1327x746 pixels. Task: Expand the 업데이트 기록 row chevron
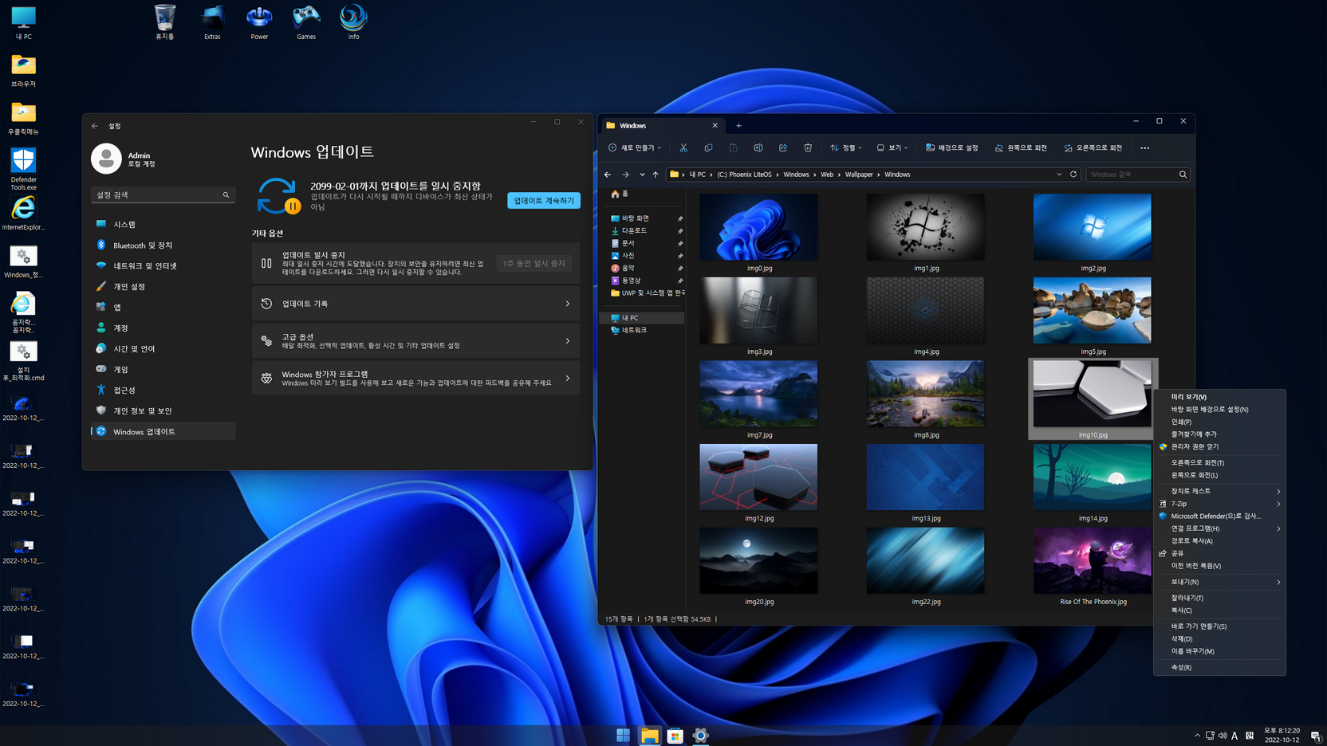[568, 304]
